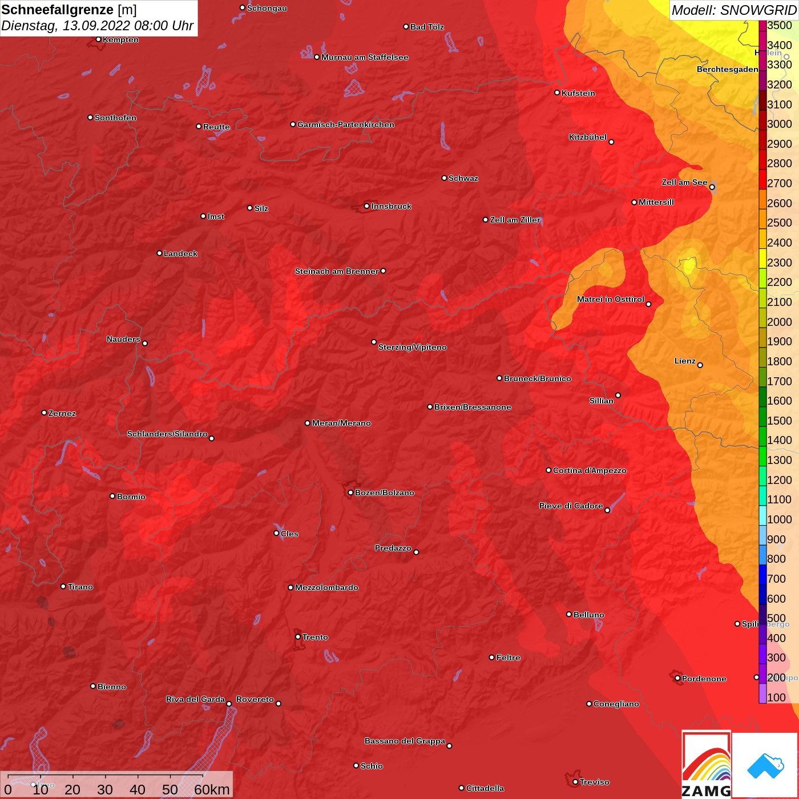Click the Bassano del Grappa label
Screen dimensions: 799x799
point(405,741)
